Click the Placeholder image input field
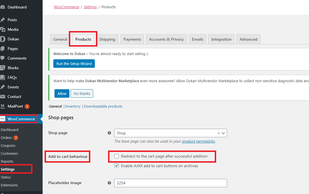309x194 pixels. coord(171,183)
